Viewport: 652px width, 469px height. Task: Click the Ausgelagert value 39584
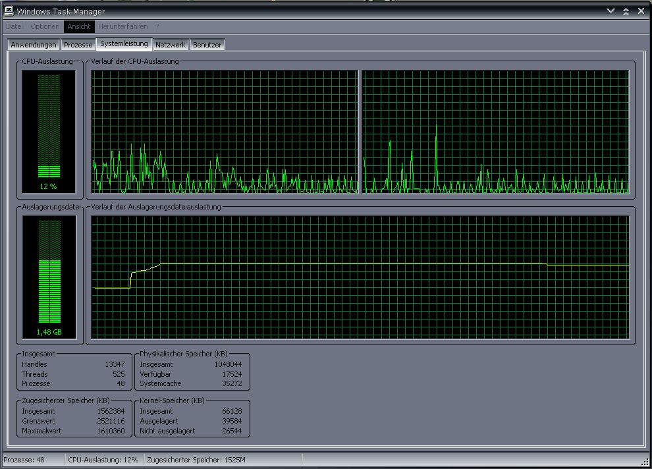point(232,421)
